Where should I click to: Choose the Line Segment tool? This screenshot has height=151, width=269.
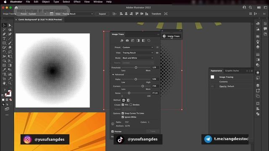click(10, 39)
